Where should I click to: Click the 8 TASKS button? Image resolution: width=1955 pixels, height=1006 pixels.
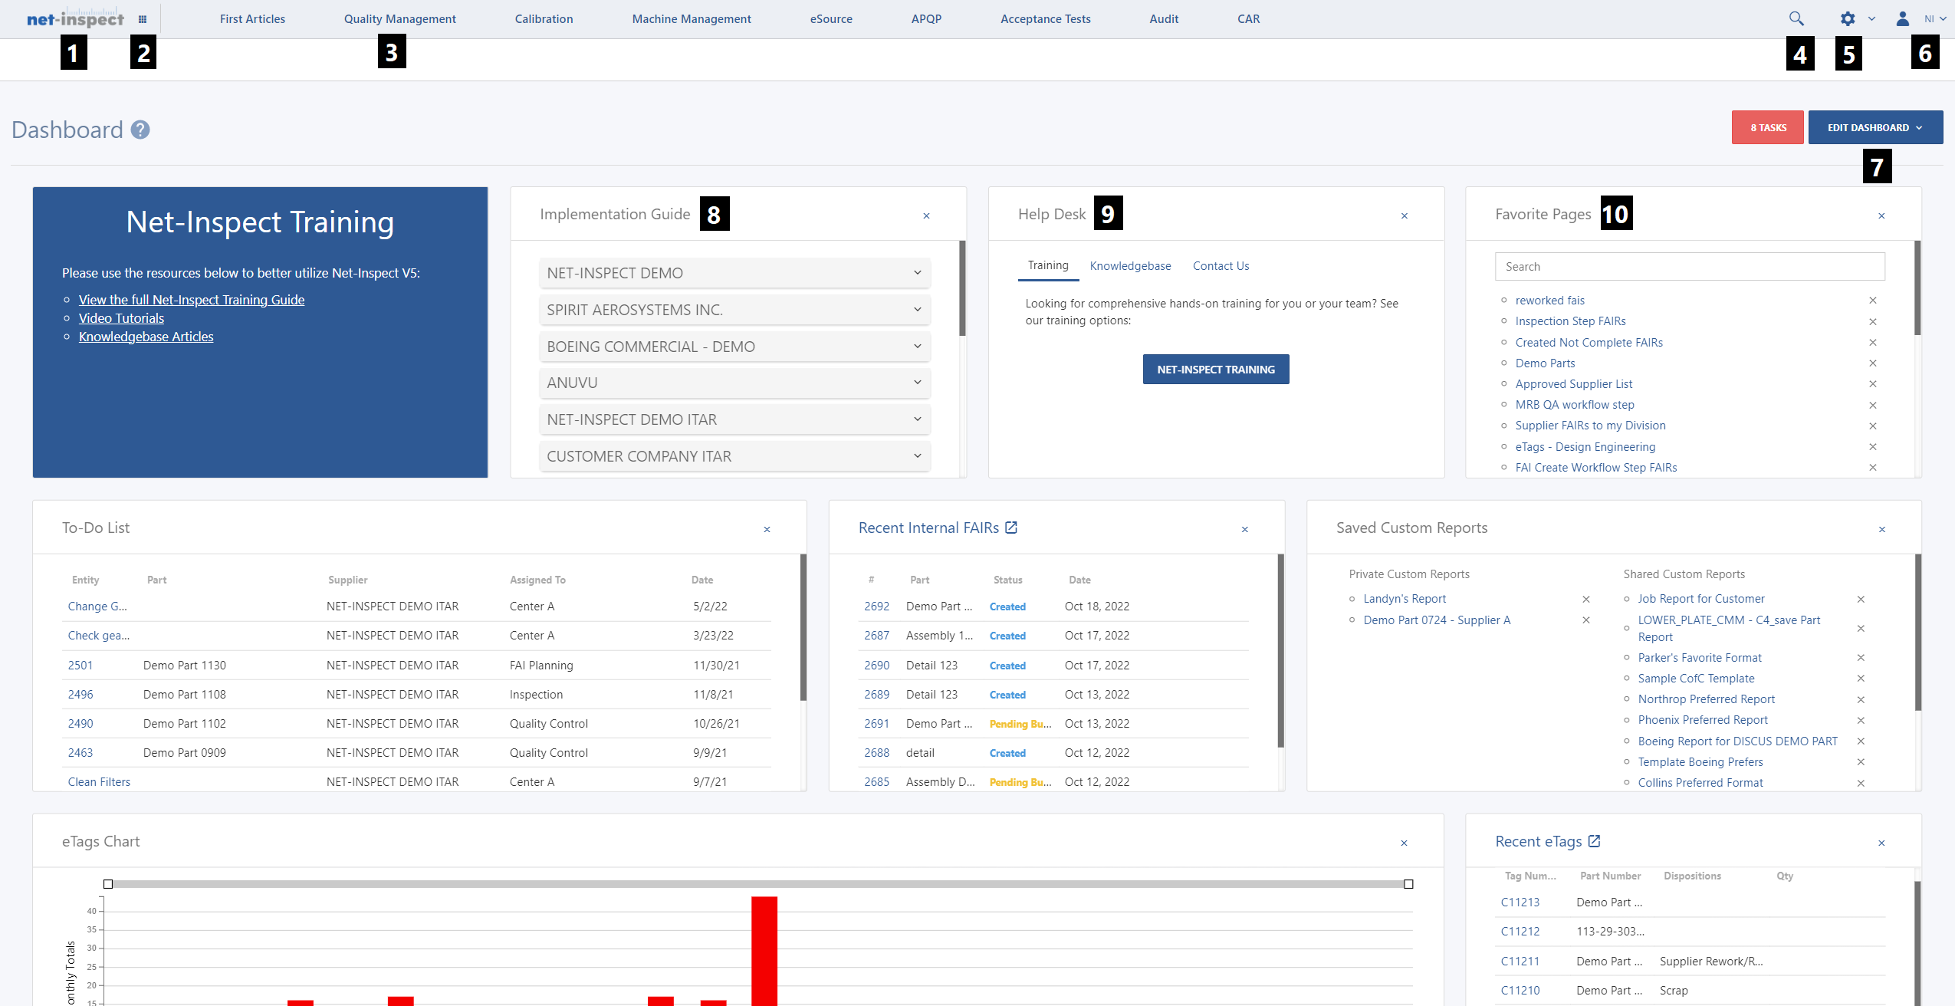point(1767,127)
